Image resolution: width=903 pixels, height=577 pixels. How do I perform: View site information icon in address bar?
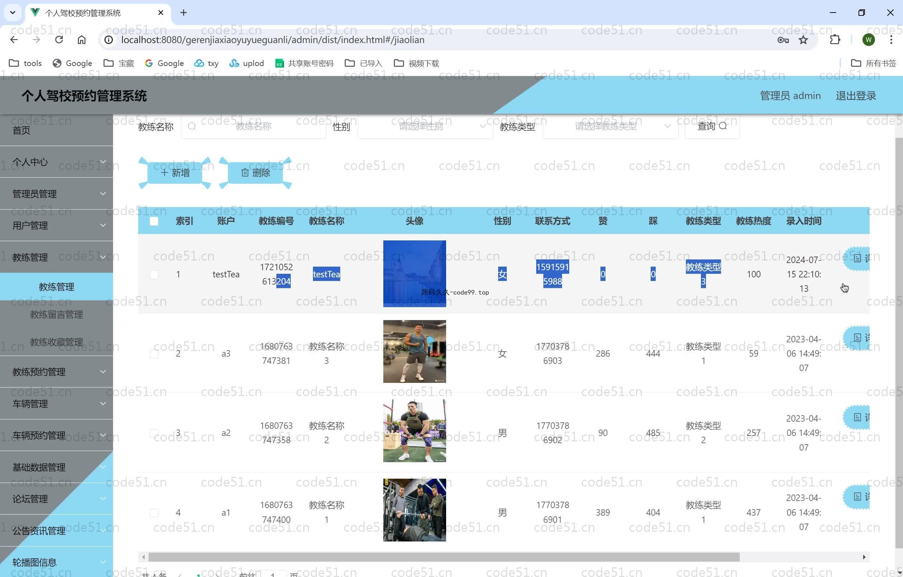109,40
